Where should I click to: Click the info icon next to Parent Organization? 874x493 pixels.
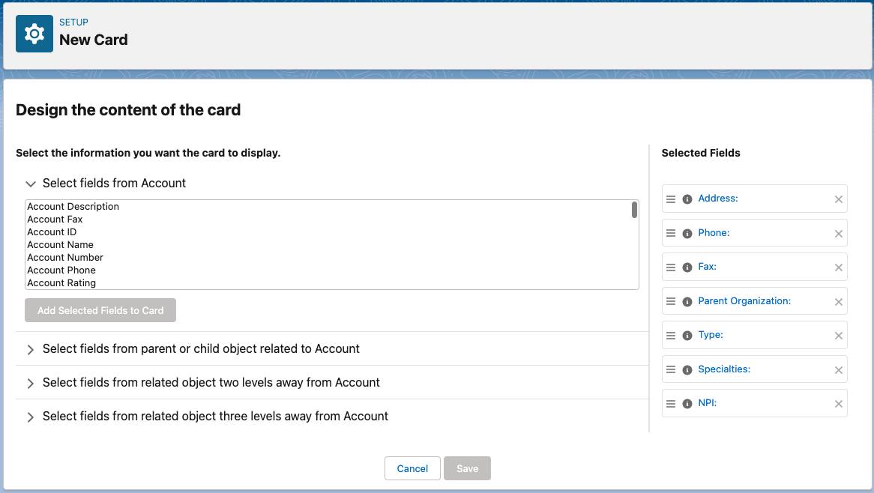coord(687,301)
